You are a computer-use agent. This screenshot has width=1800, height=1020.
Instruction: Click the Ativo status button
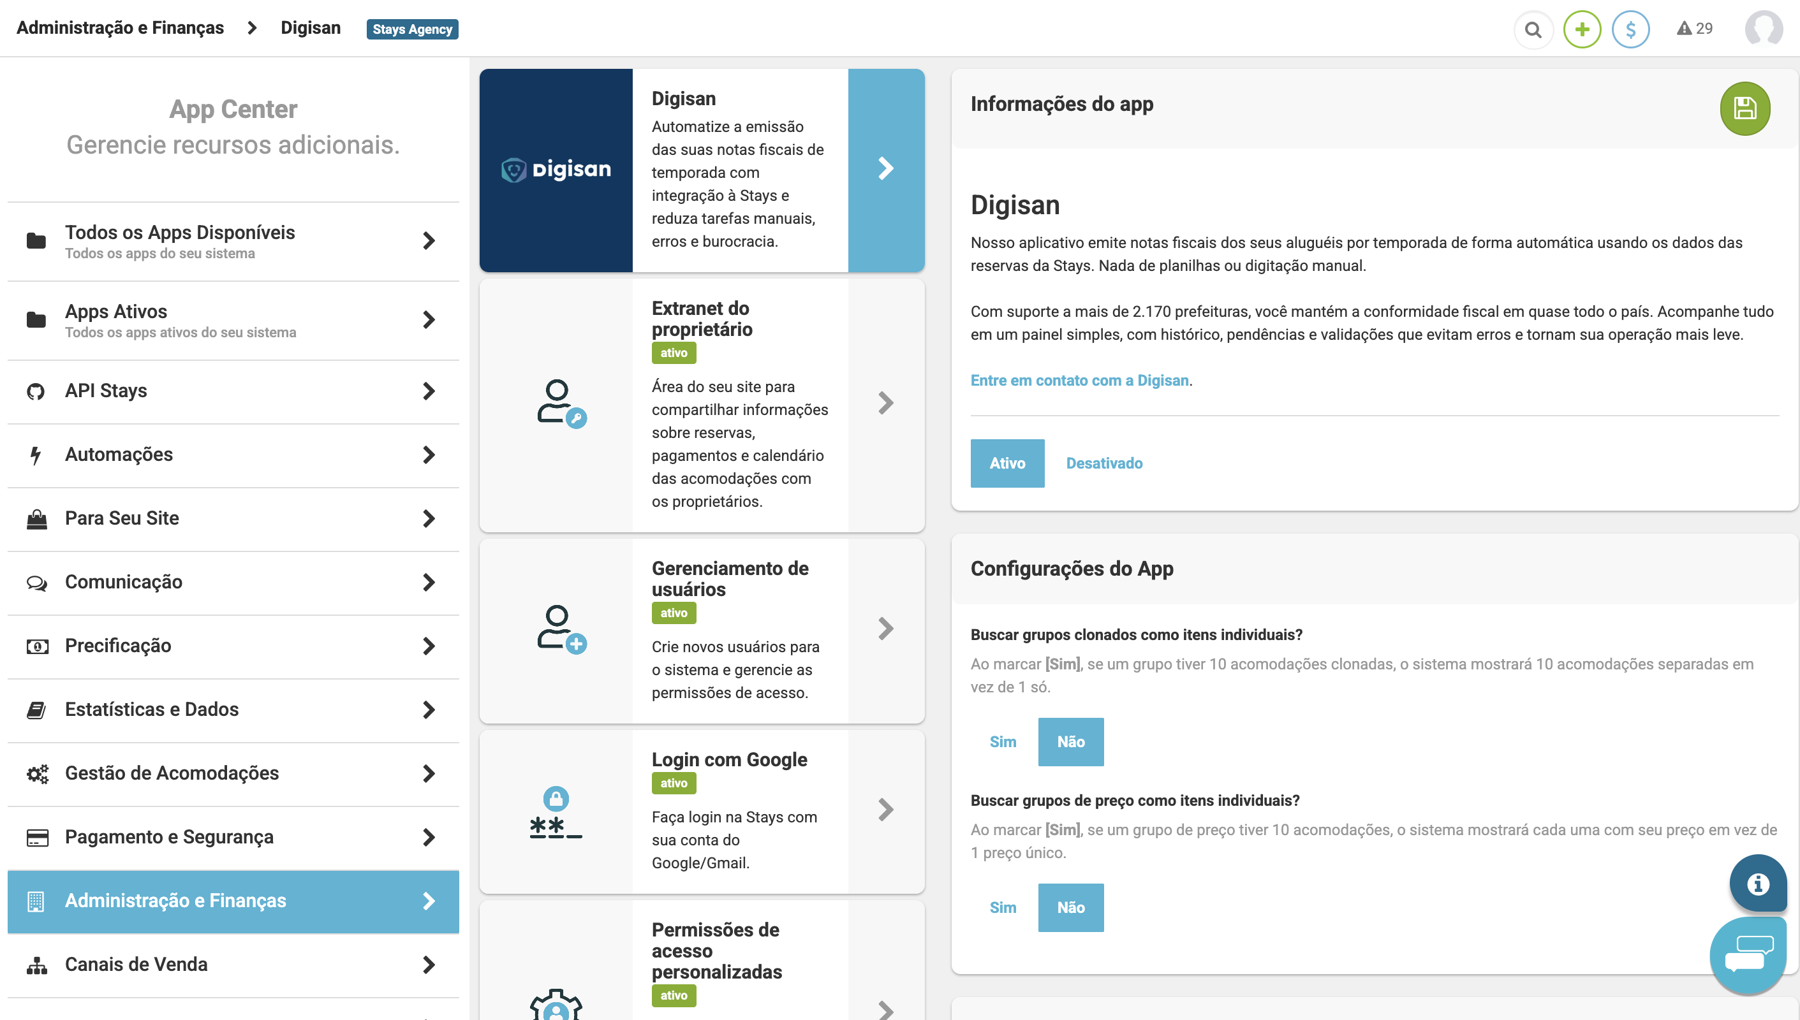[1007, 463]
